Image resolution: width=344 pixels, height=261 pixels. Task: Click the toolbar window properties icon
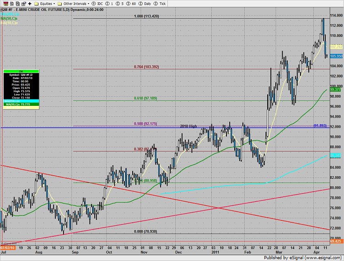click(x=24, y=4)
